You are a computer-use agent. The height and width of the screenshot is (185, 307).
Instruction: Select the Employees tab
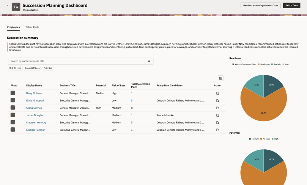pyautogui.click(x=13, y=27)
